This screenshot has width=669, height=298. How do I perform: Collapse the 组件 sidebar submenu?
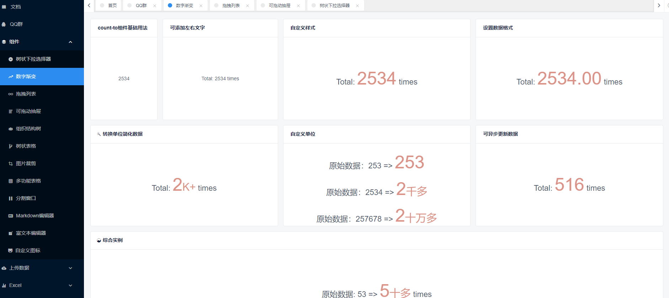(x=70, y=42)
